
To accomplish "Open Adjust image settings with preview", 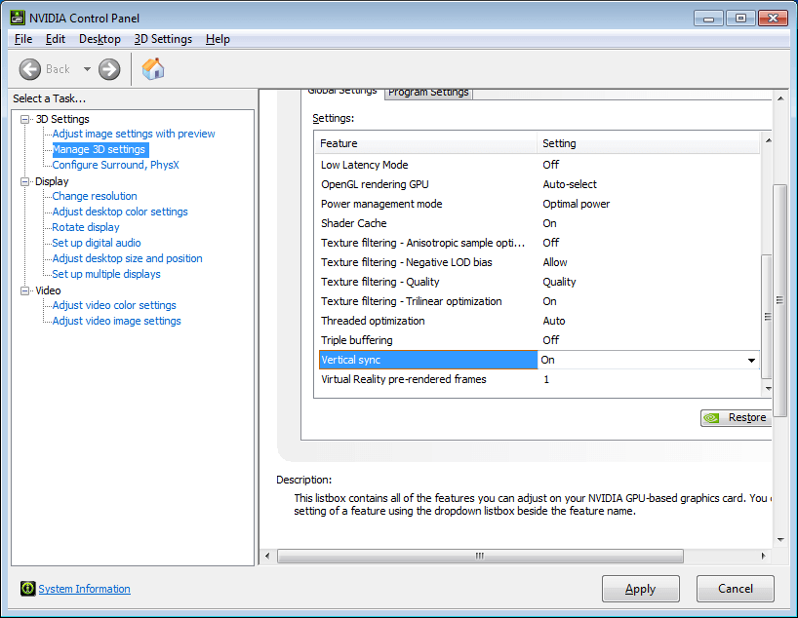I will tap(134, 134).
